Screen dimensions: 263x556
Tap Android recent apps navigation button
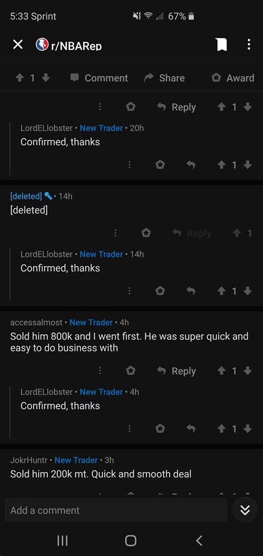[62, 540]
